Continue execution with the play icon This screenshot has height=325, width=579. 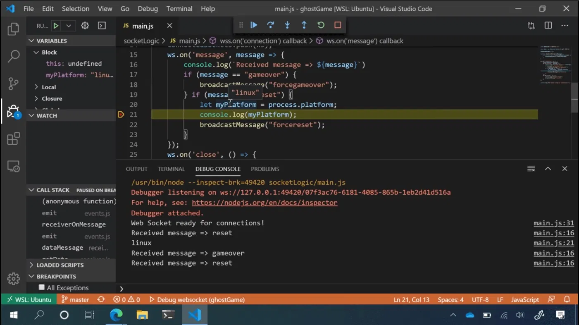click(x=253, y=25)
